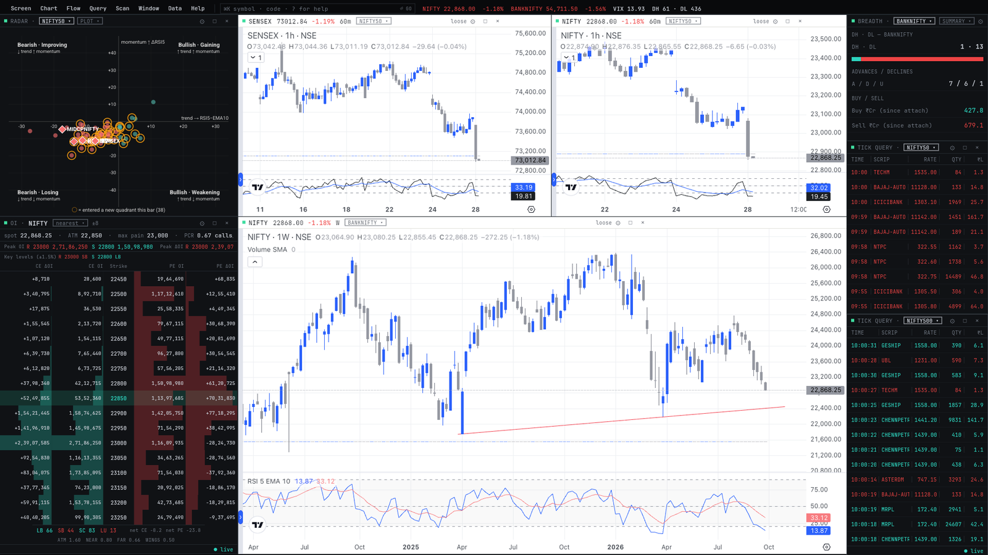Open RADAR panel settings gear
Screen dimensions: 988x555
coord(202,22)
